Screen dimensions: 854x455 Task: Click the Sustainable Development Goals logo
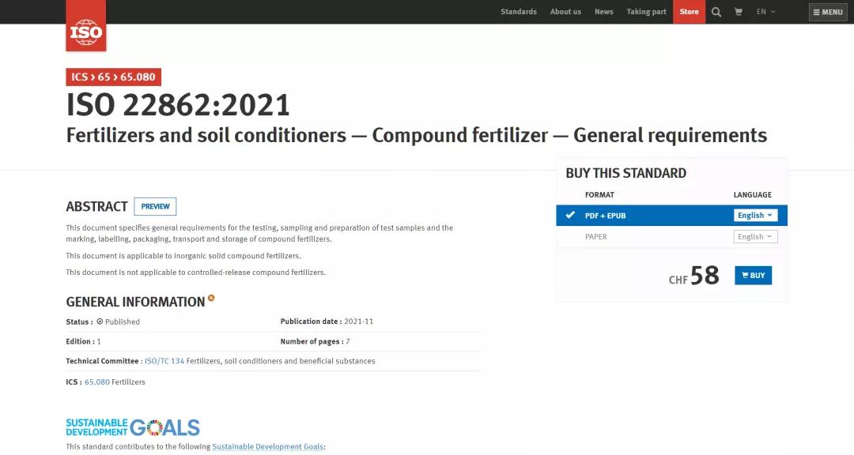[x=133, y=427]
